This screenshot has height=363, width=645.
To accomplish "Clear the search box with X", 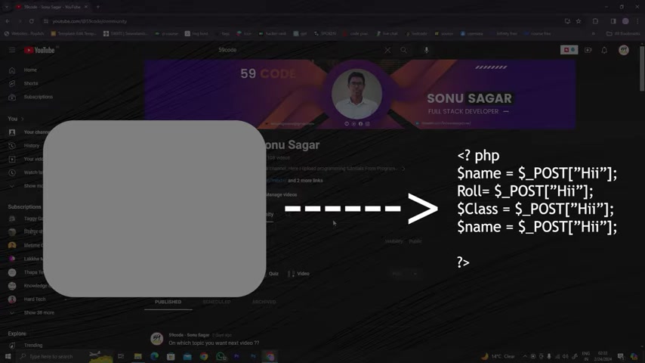I will (x=387, y=50).
